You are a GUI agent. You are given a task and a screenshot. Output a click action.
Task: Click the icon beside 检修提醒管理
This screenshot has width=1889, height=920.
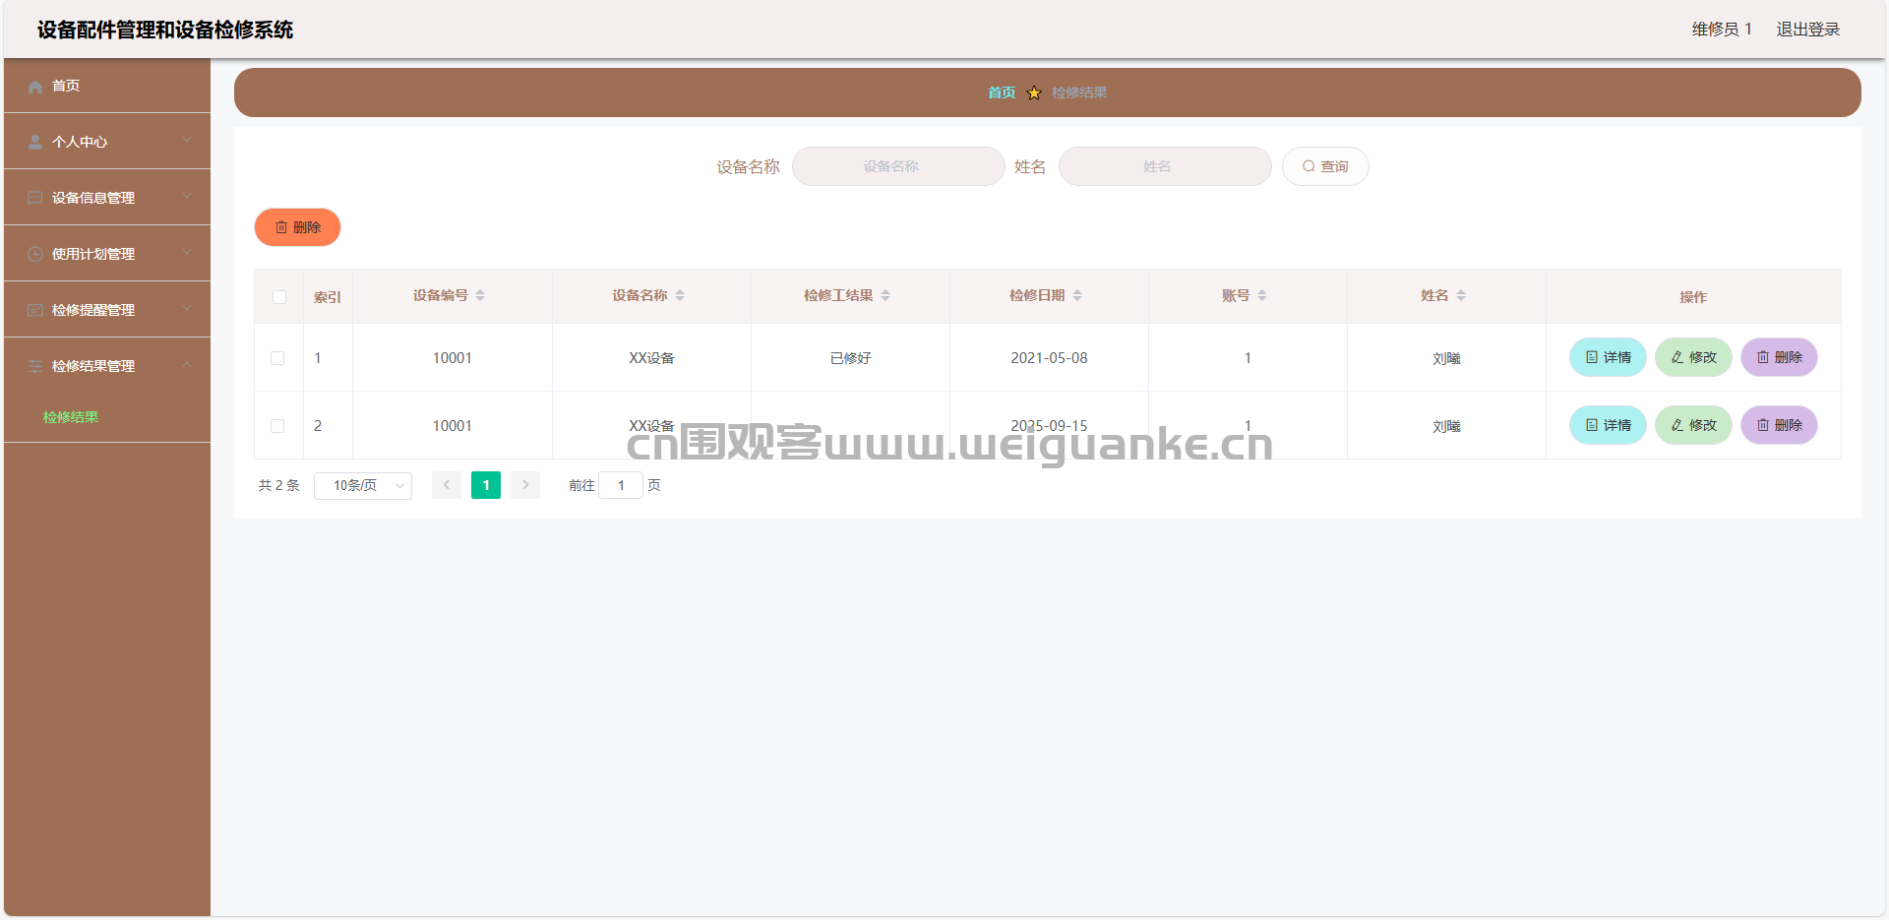tap(35, 311)
